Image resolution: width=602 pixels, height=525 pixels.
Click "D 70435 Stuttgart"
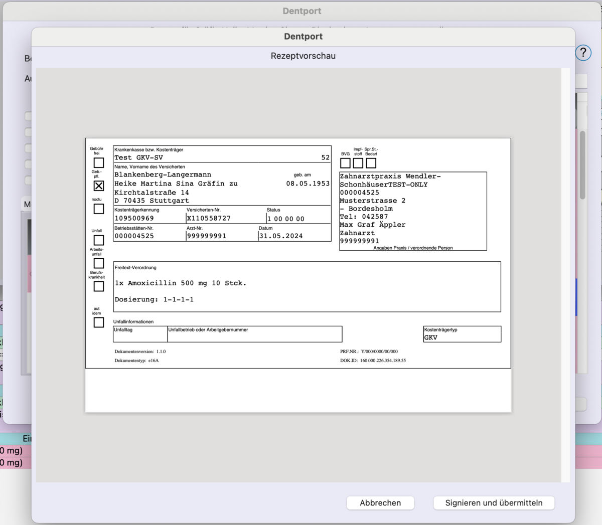pos(152,201)
